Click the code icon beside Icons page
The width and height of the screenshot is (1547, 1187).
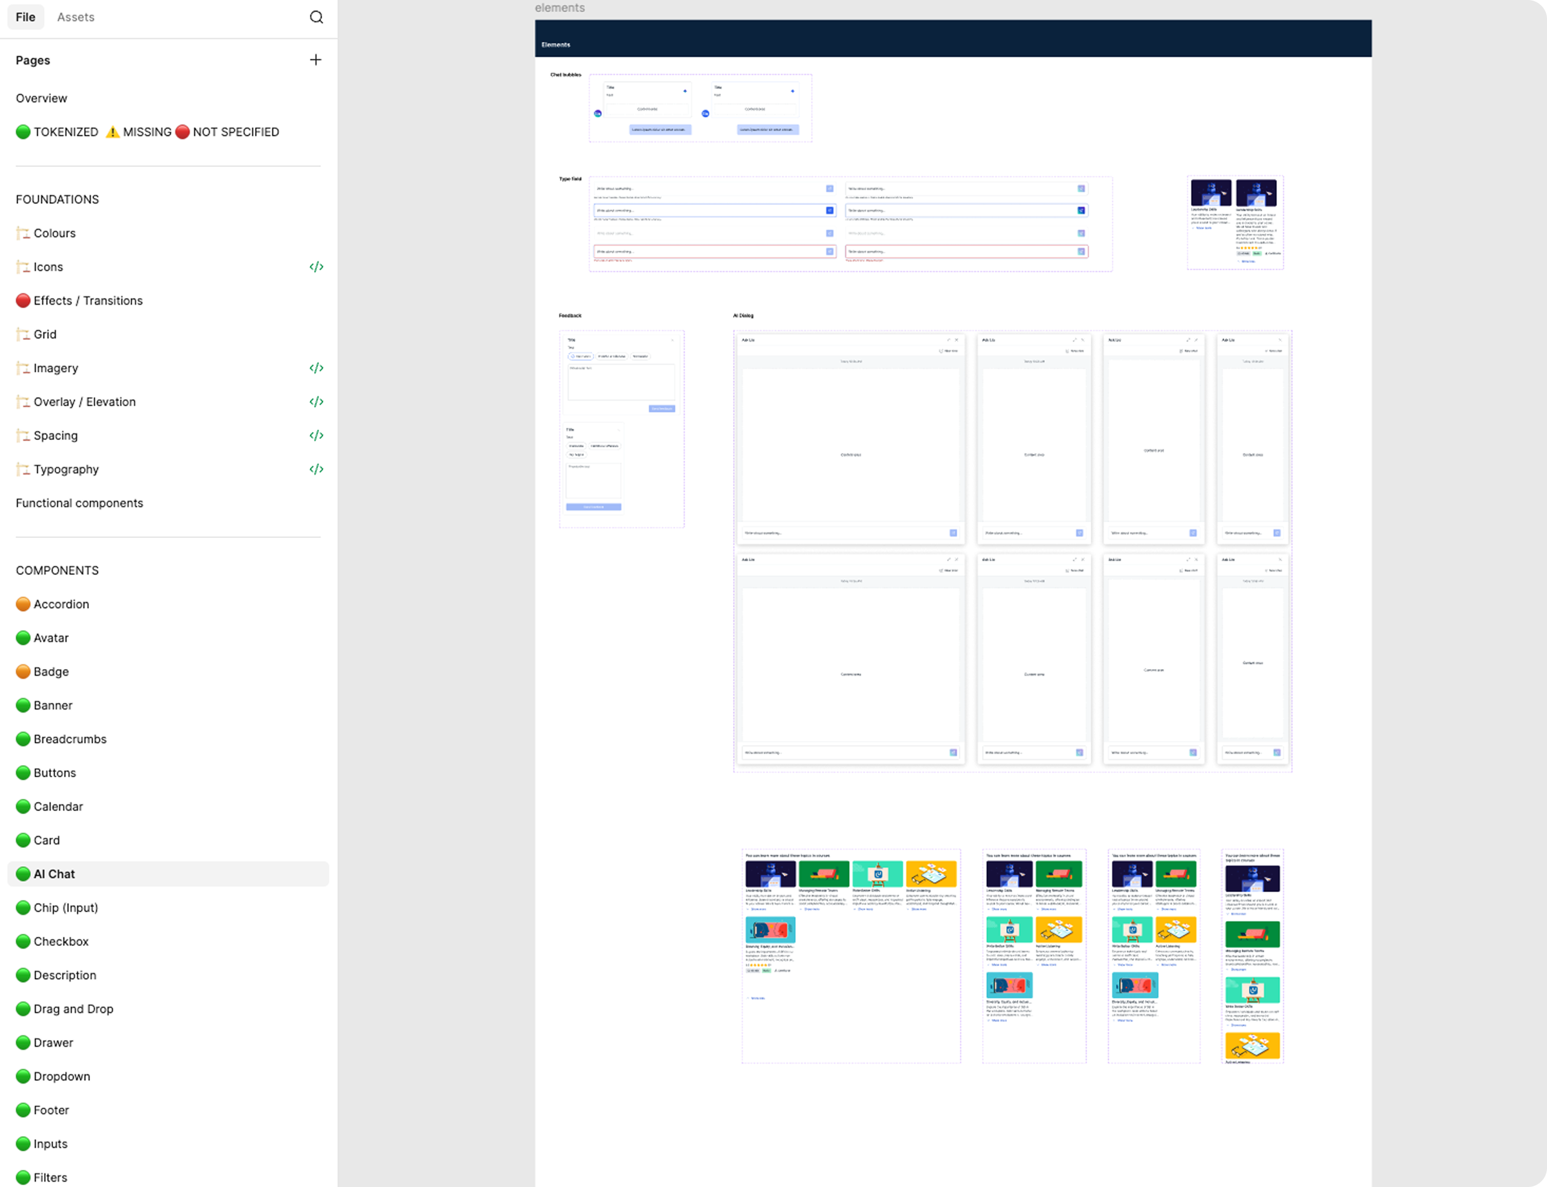pyautogui.click(x=317, y=267)
